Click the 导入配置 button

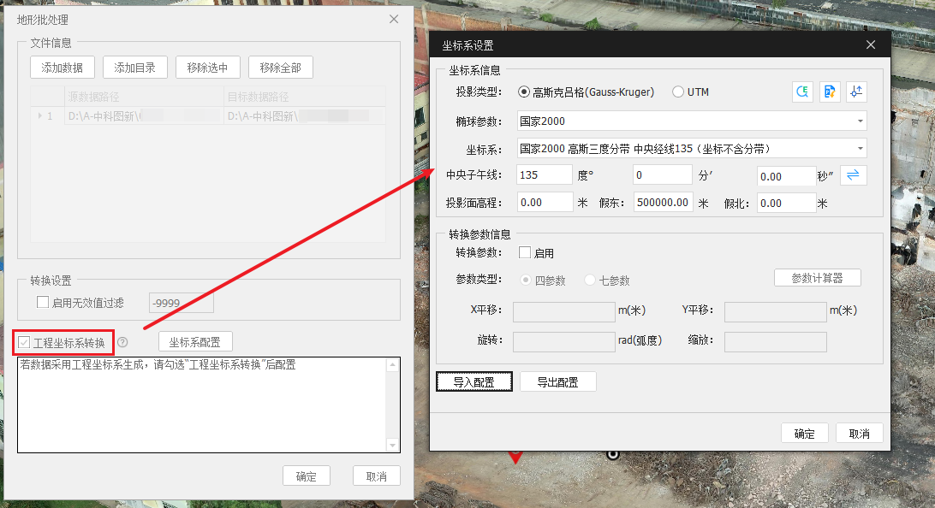click(473, 382)
